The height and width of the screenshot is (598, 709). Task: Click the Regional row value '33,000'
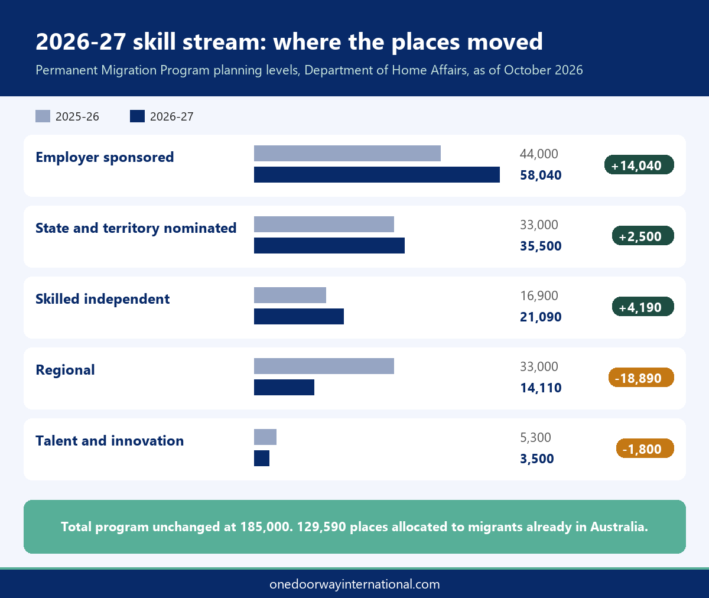point(539,366)
